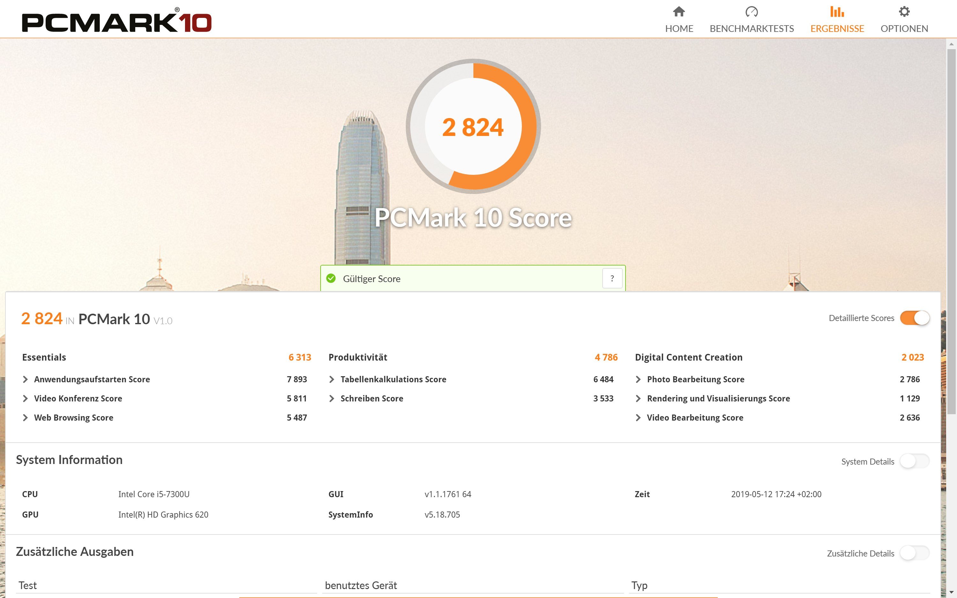
Task: Open the HOME tab
Action: (x=679, y=19)
